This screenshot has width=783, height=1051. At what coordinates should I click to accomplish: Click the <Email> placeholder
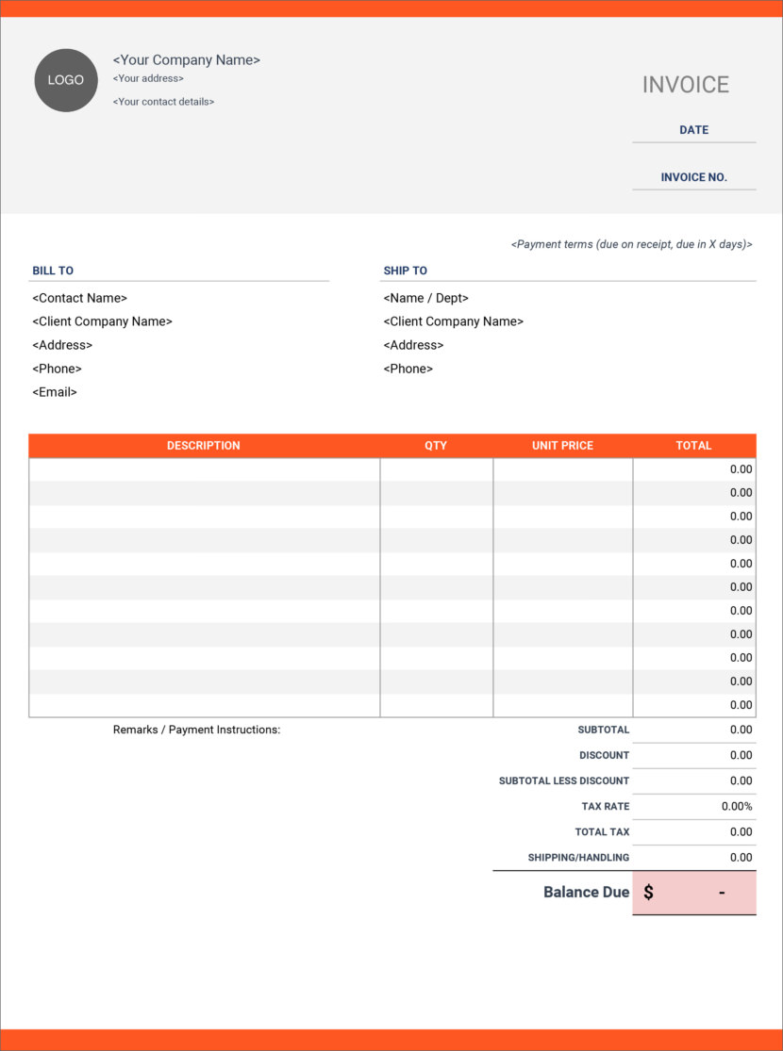coord(55,392)
